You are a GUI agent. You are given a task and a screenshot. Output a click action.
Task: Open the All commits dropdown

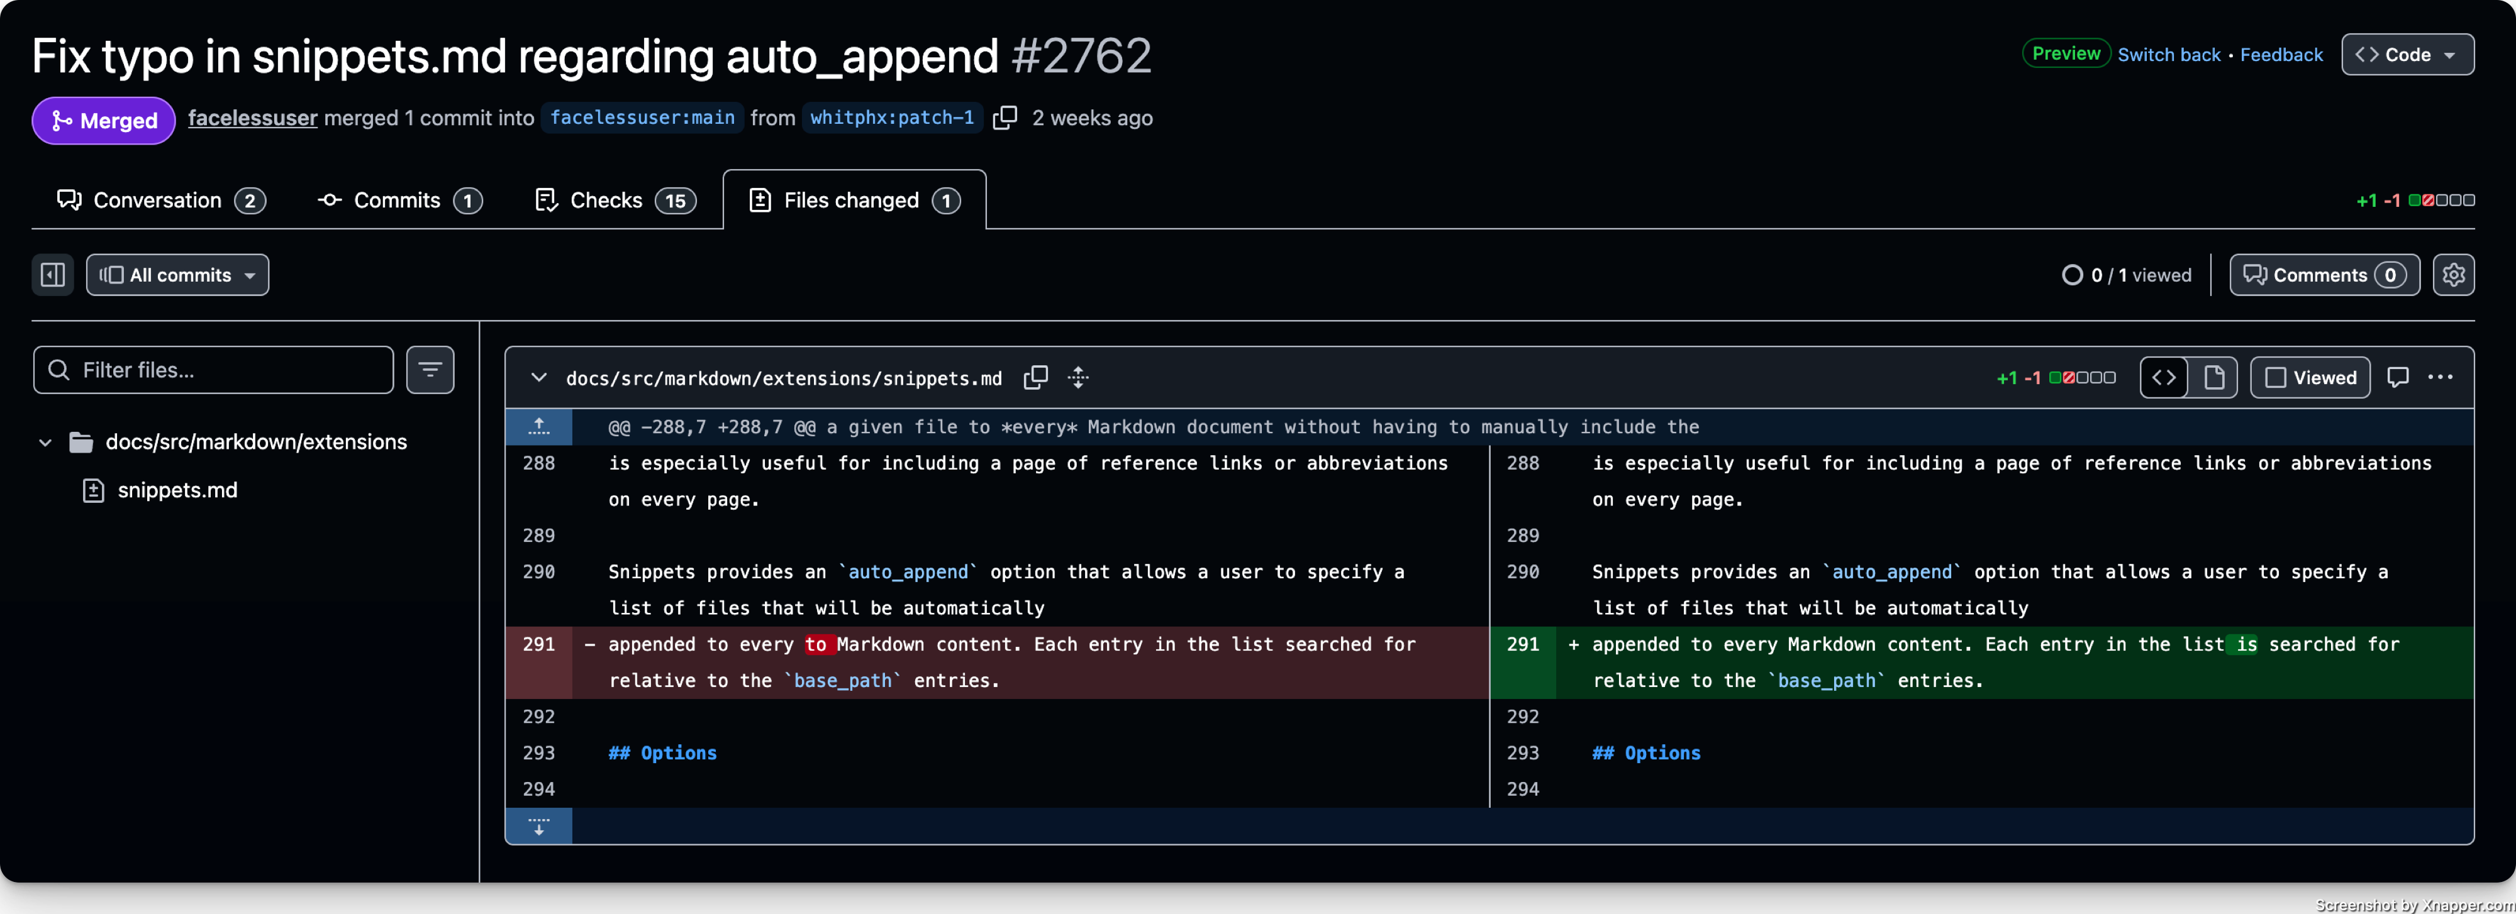pyautogui.click(x=178, y=275)
